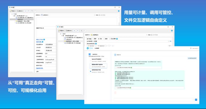
Task: Toggle checked box of third sidebar card
Action: pos(90,72)
